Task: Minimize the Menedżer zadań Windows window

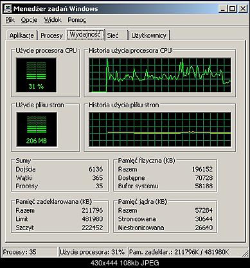Action: (223, 9)
